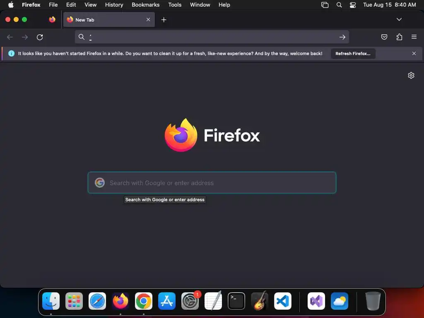Open the new tab personalize gear
The image size is (424, 318).
click(x=411, y=75)
